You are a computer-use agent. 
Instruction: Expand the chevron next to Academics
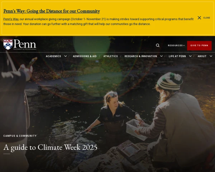click(x=66, y=56)
